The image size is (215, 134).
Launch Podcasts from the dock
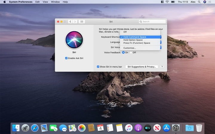tap(138, 128)
